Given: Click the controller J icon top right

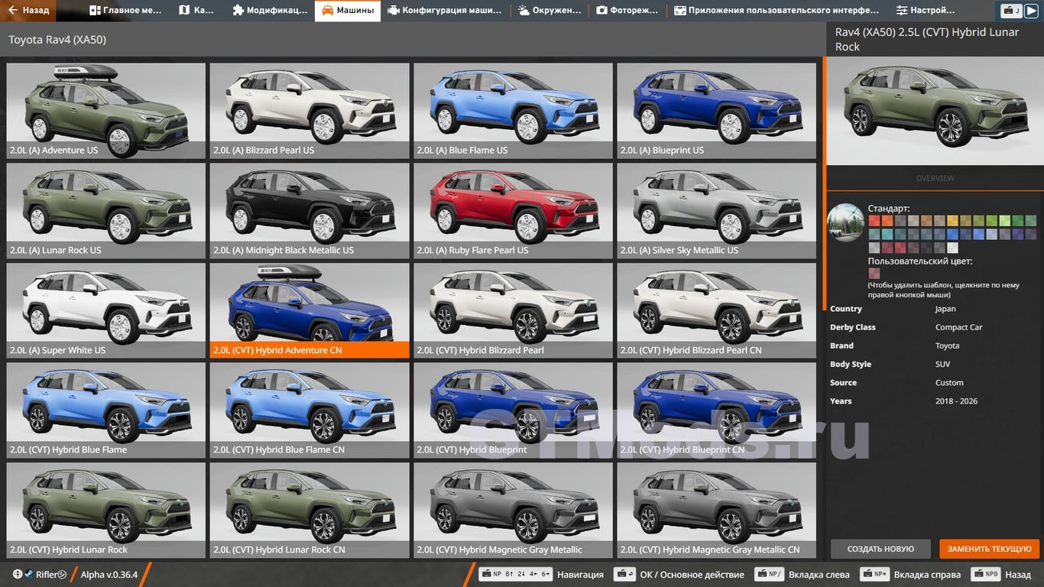Looking at the screenshot, I should tap(1011, 10).
